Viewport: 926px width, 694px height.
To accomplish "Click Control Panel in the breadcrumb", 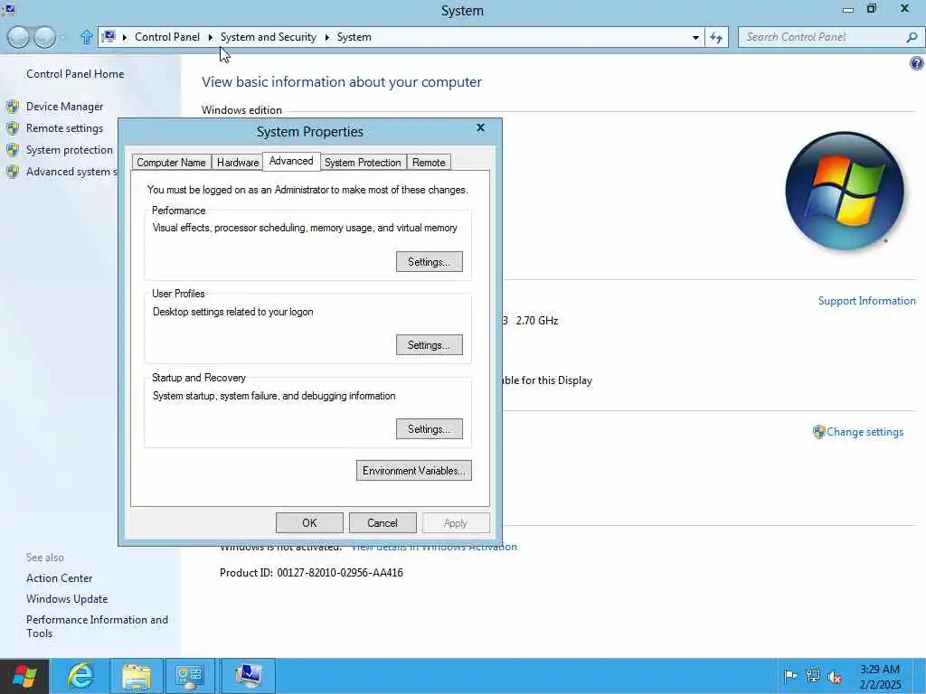I will (167, 37).
